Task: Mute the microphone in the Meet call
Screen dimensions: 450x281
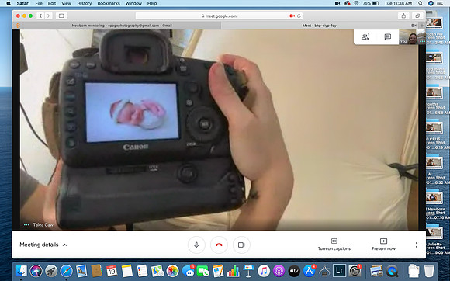Action: pos(196,245)
